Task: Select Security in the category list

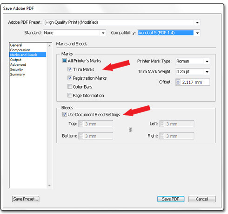Action: [x=16, y=69]
